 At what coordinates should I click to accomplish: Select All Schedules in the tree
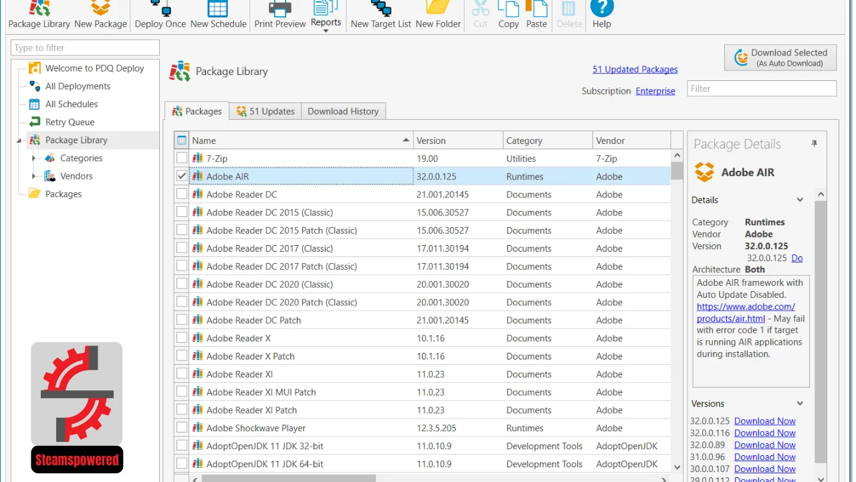point(64,104)
